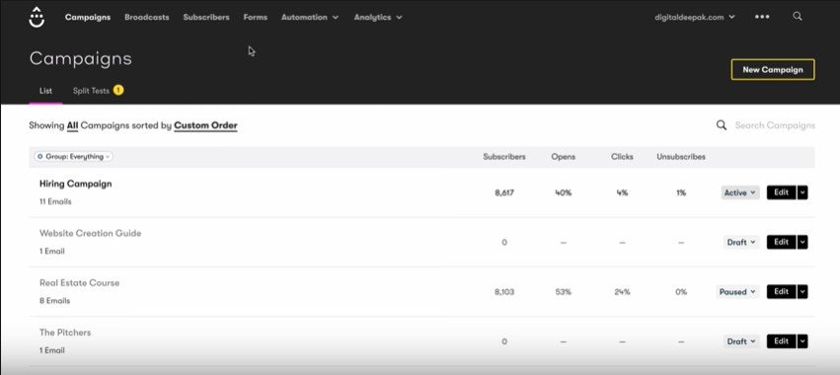Click the 40% opens value
The height and width of the screenshot is (375, 840).
pyautogui.click(x=563, y=192)
